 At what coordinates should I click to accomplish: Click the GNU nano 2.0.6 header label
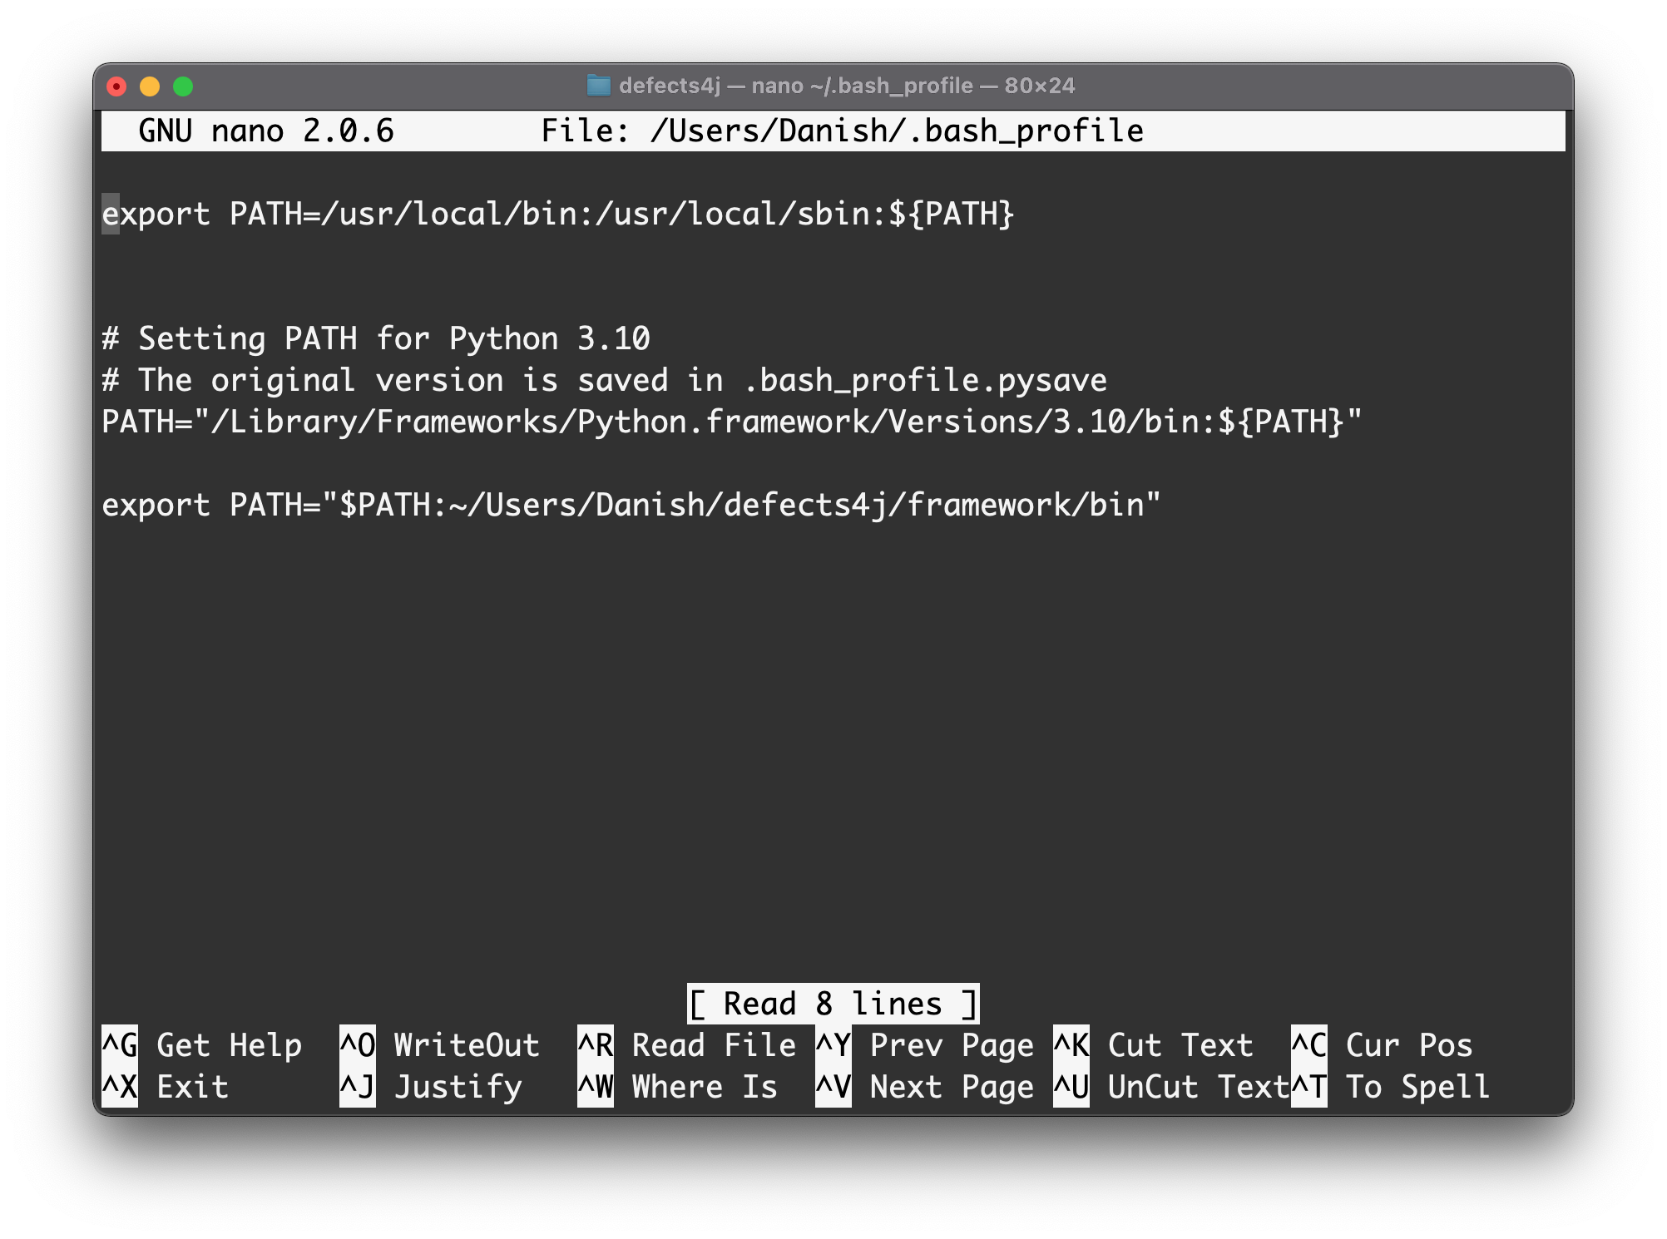tap(266, 130)
